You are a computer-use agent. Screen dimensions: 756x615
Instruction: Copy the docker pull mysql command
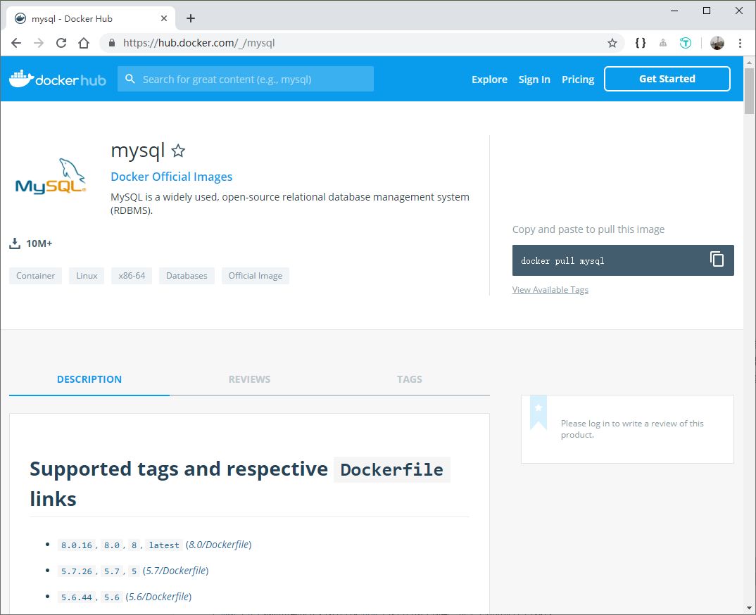point(717,260)
